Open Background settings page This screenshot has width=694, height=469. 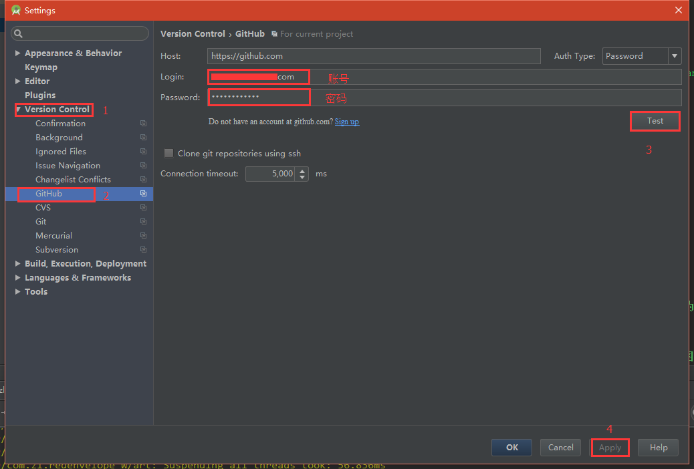tap(60, 138)
